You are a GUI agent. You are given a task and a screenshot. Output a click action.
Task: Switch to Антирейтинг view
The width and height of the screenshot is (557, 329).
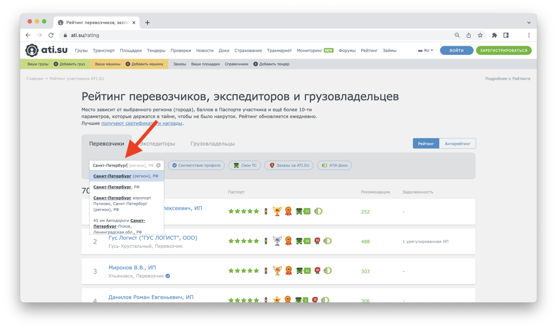tap(458, 144)
